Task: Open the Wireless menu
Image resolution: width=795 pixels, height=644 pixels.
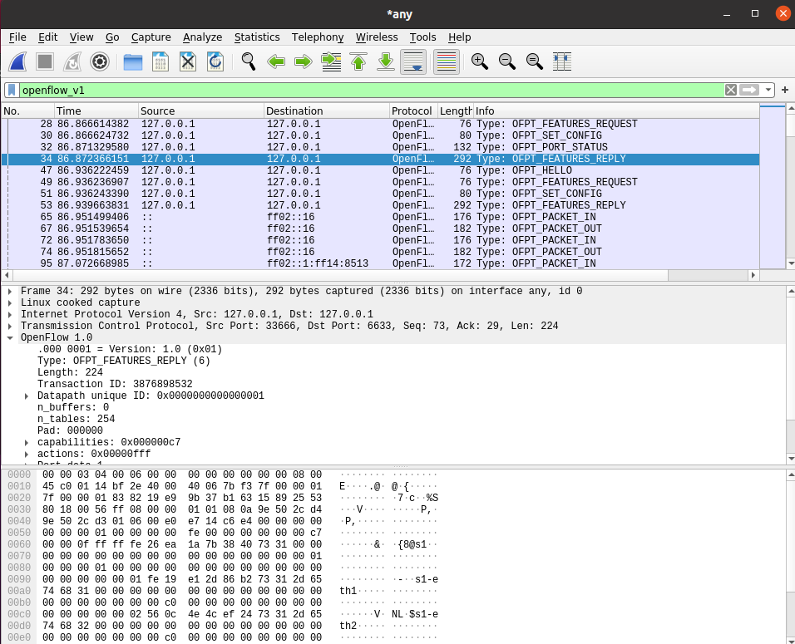Action: click(x=377, y=37)
